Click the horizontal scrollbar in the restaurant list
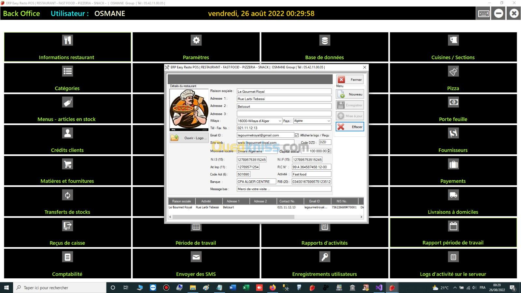The width and height of the screenshot is (521, 293). click(233, 217)
